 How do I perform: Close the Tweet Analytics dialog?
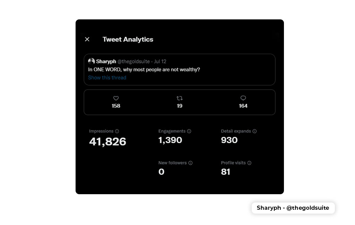point(87,39)
